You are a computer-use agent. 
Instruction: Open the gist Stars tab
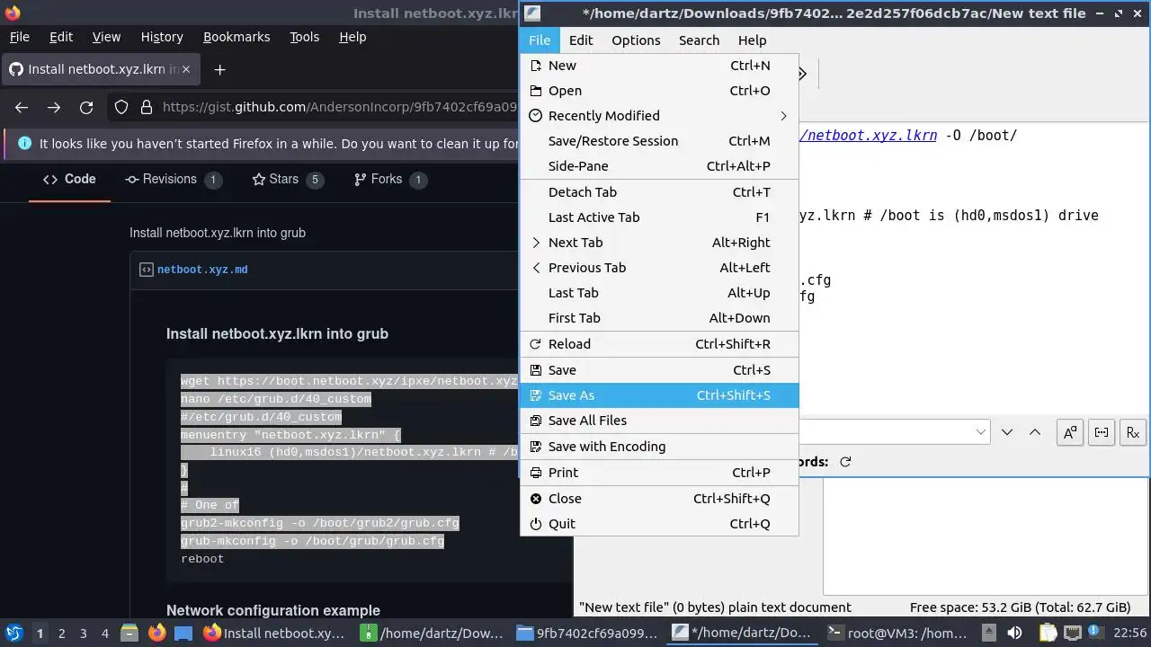288,179
